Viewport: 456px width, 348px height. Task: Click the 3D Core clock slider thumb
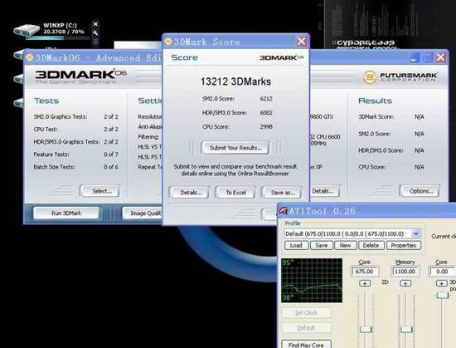click(443, 296)
